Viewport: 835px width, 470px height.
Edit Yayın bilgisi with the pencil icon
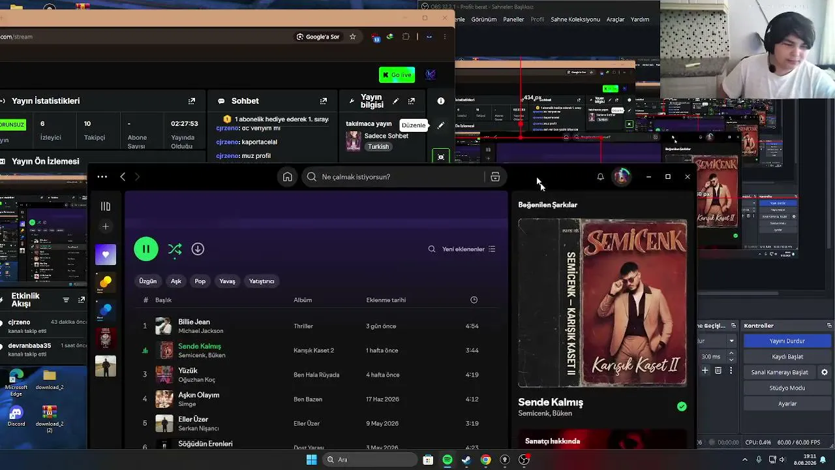[x=395, y=101]
